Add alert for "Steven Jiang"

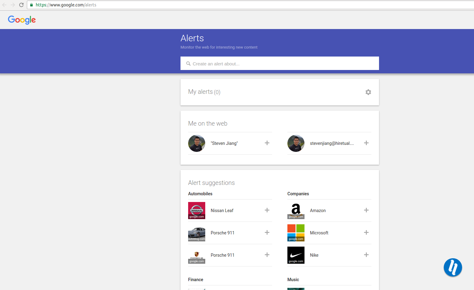(x=267, y=143)
